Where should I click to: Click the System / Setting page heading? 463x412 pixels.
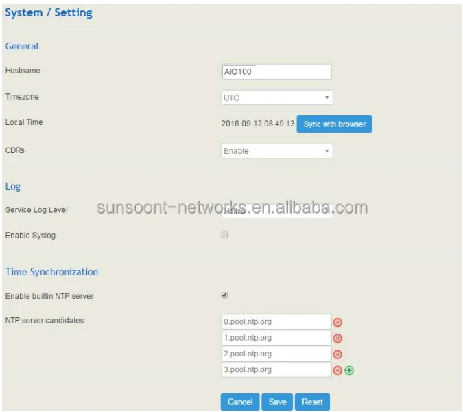click(x=49, y=13)
